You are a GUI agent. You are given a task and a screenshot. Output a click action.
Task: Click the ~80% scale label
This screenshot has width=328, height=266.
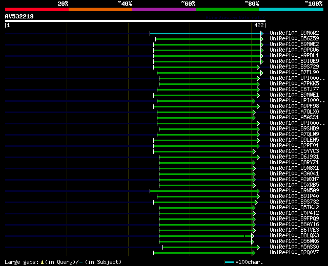(x=252, y=4)
